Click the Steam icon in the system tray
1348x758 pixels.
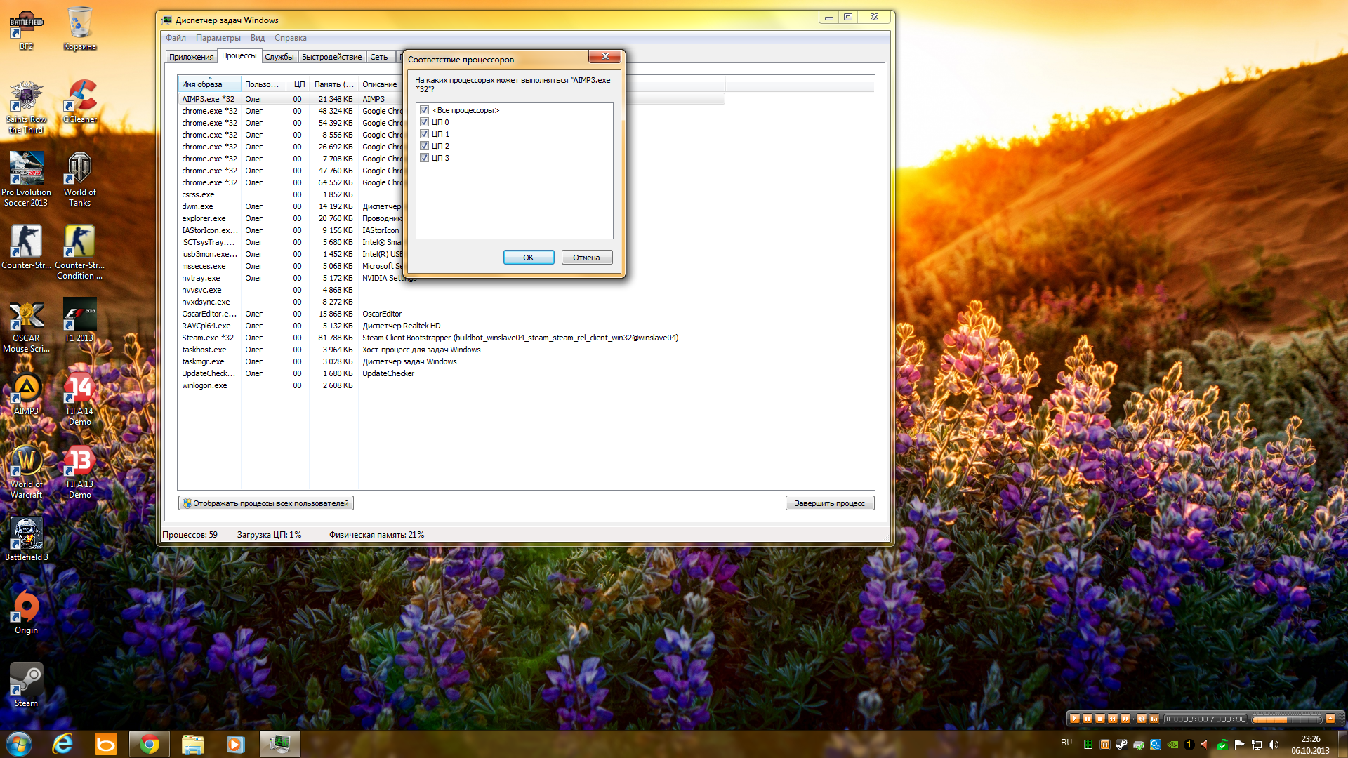tap(1122, 745)
